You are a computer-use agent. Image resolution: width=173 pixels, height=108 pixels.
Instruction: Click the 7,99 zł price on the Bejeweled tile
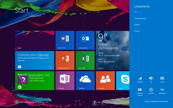pyautogui.click(x=37, y=81)
